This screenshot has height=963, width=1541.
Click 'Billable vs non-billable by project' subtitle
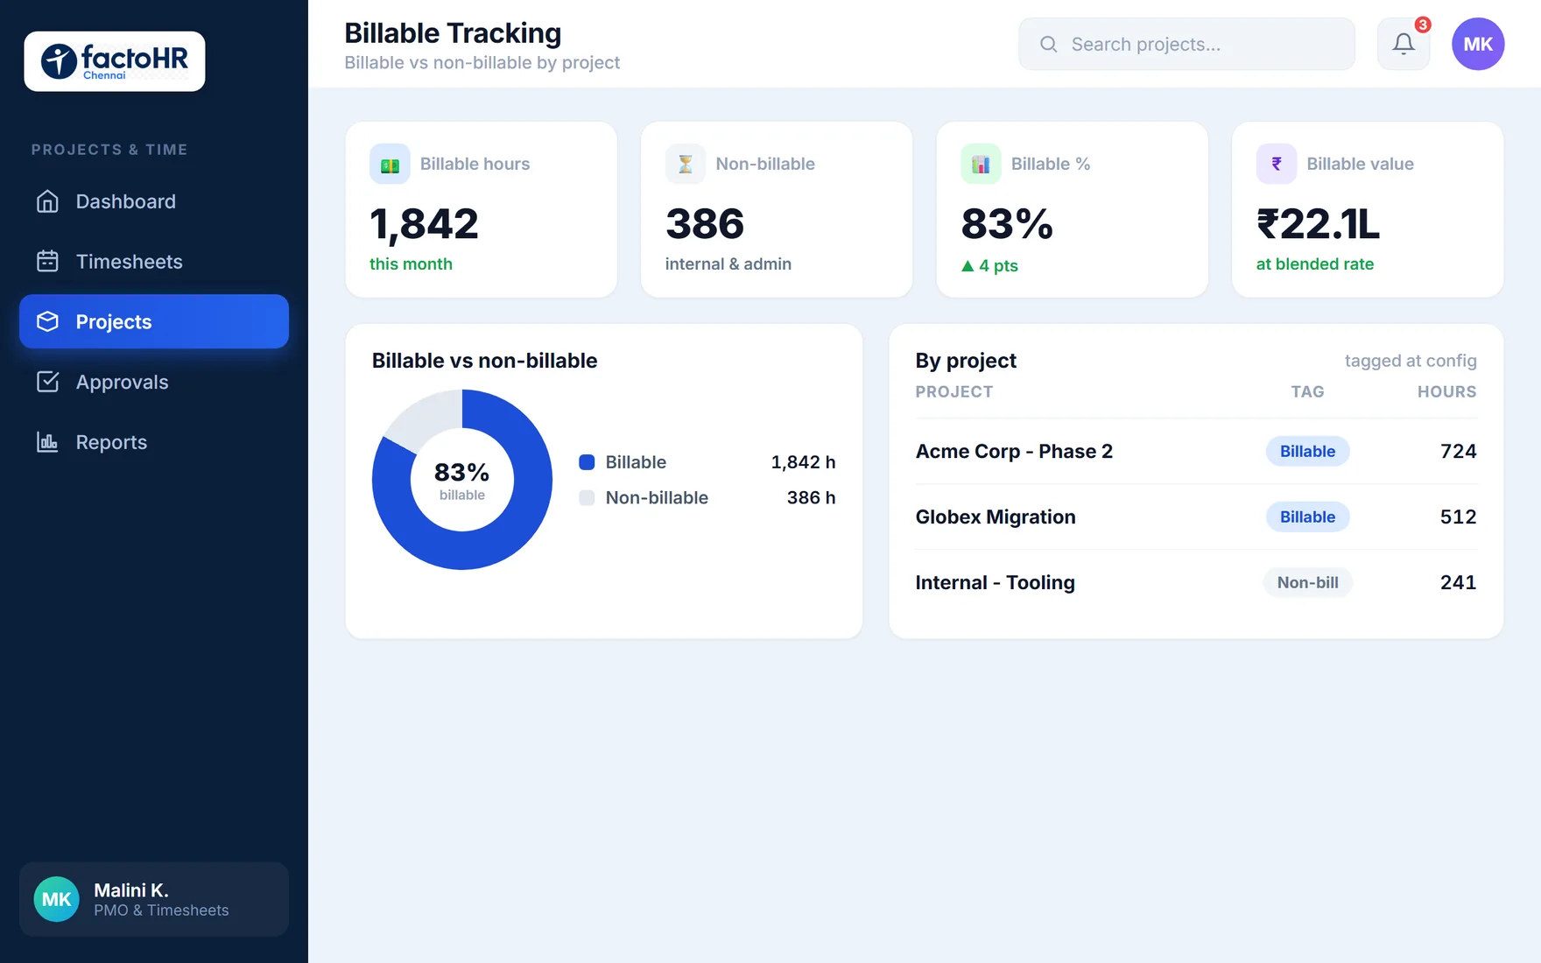(482, 63)
